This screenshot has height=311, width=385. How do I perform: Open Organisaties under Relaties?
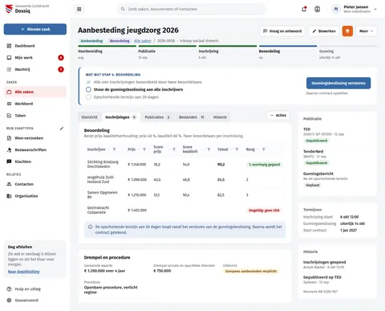(35, 196)
